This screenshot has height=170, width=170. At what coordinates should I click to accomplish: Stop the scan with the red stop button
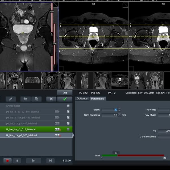pyautogui.click(x=7, y=161)
